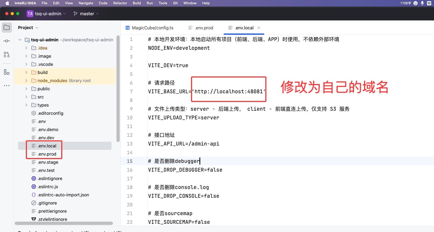Show more tool windows via ellipsis icon
Screen dimensions: 434x232
7,85
